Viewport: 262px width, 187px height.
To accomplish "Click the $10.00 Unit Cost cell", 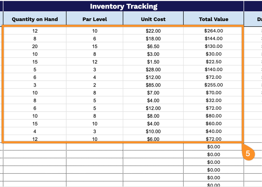I will pyautogui.click(x=153, y=131).
